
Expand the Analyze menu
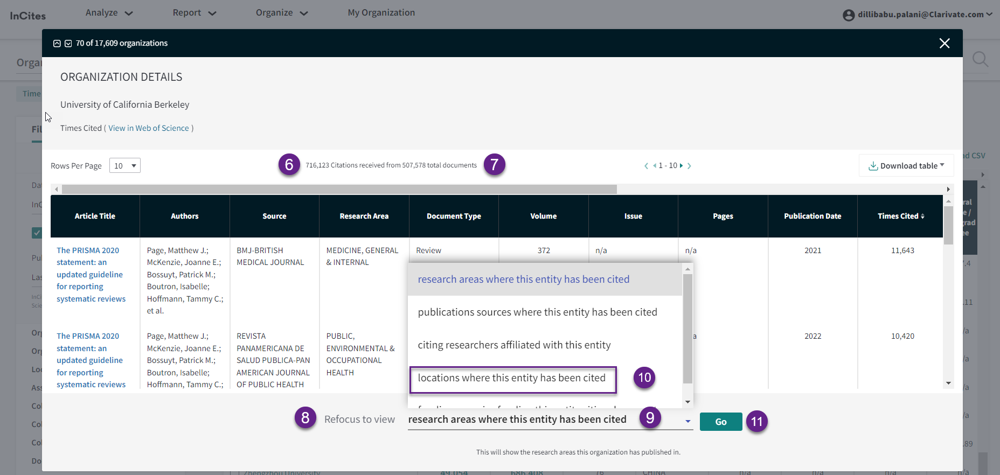click(x=109, y=12)
